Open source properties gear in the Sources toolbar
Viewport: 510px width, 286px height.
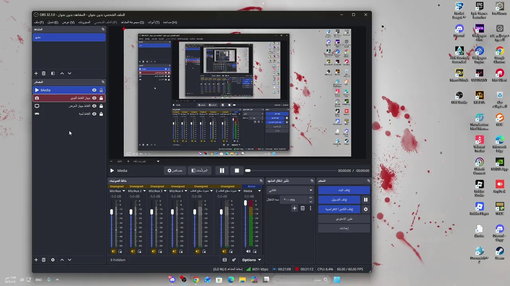[53, 260]
